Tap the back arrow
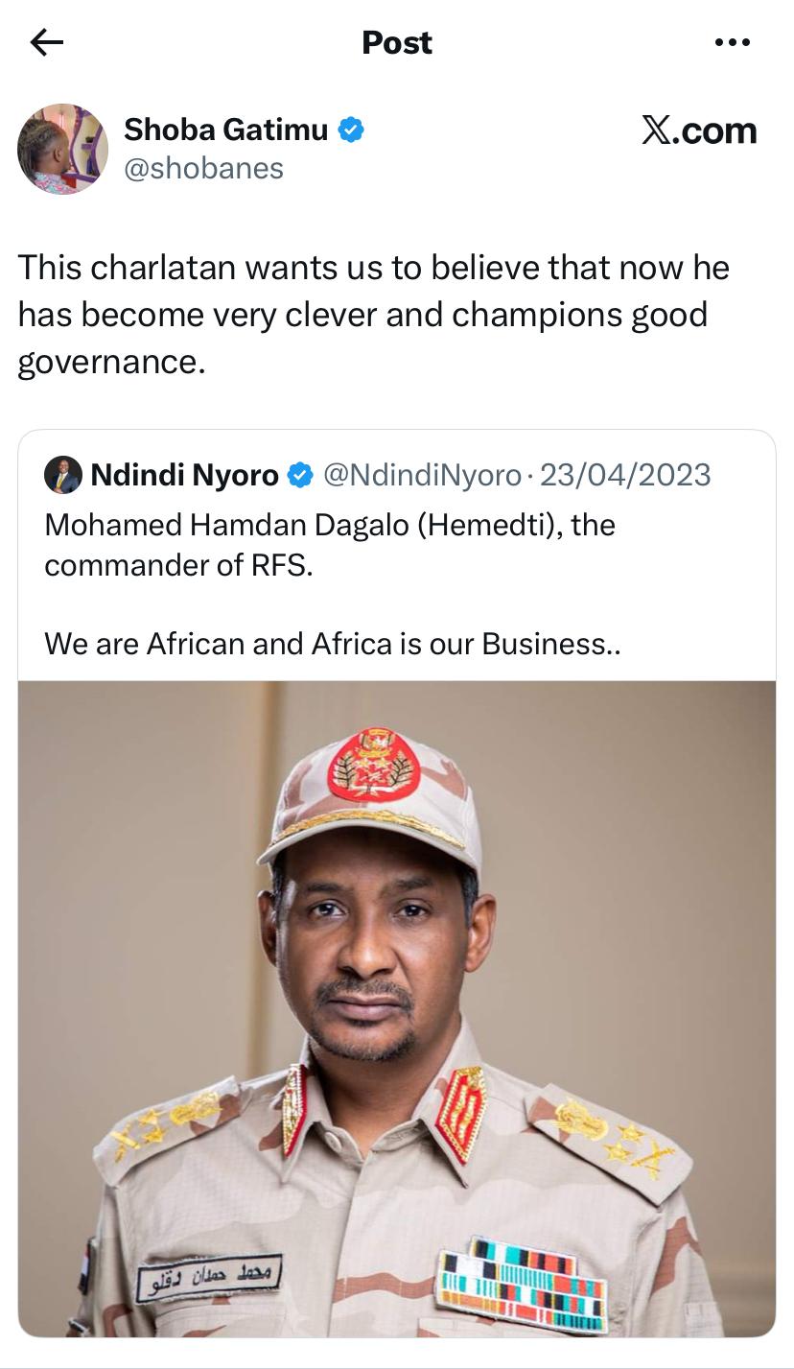Viewport: 794px width, 1369px height. pyautogui.click(x=46, y=42)
